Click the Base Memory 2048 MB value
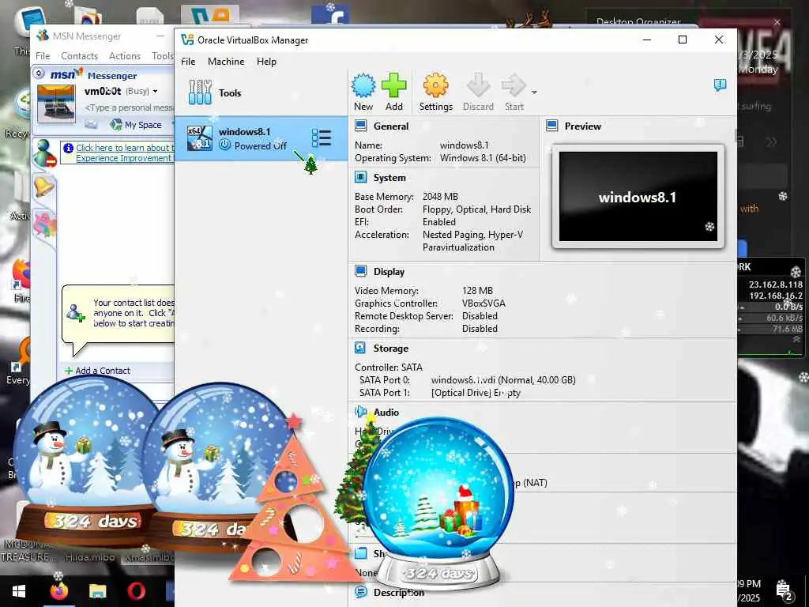 440,197
